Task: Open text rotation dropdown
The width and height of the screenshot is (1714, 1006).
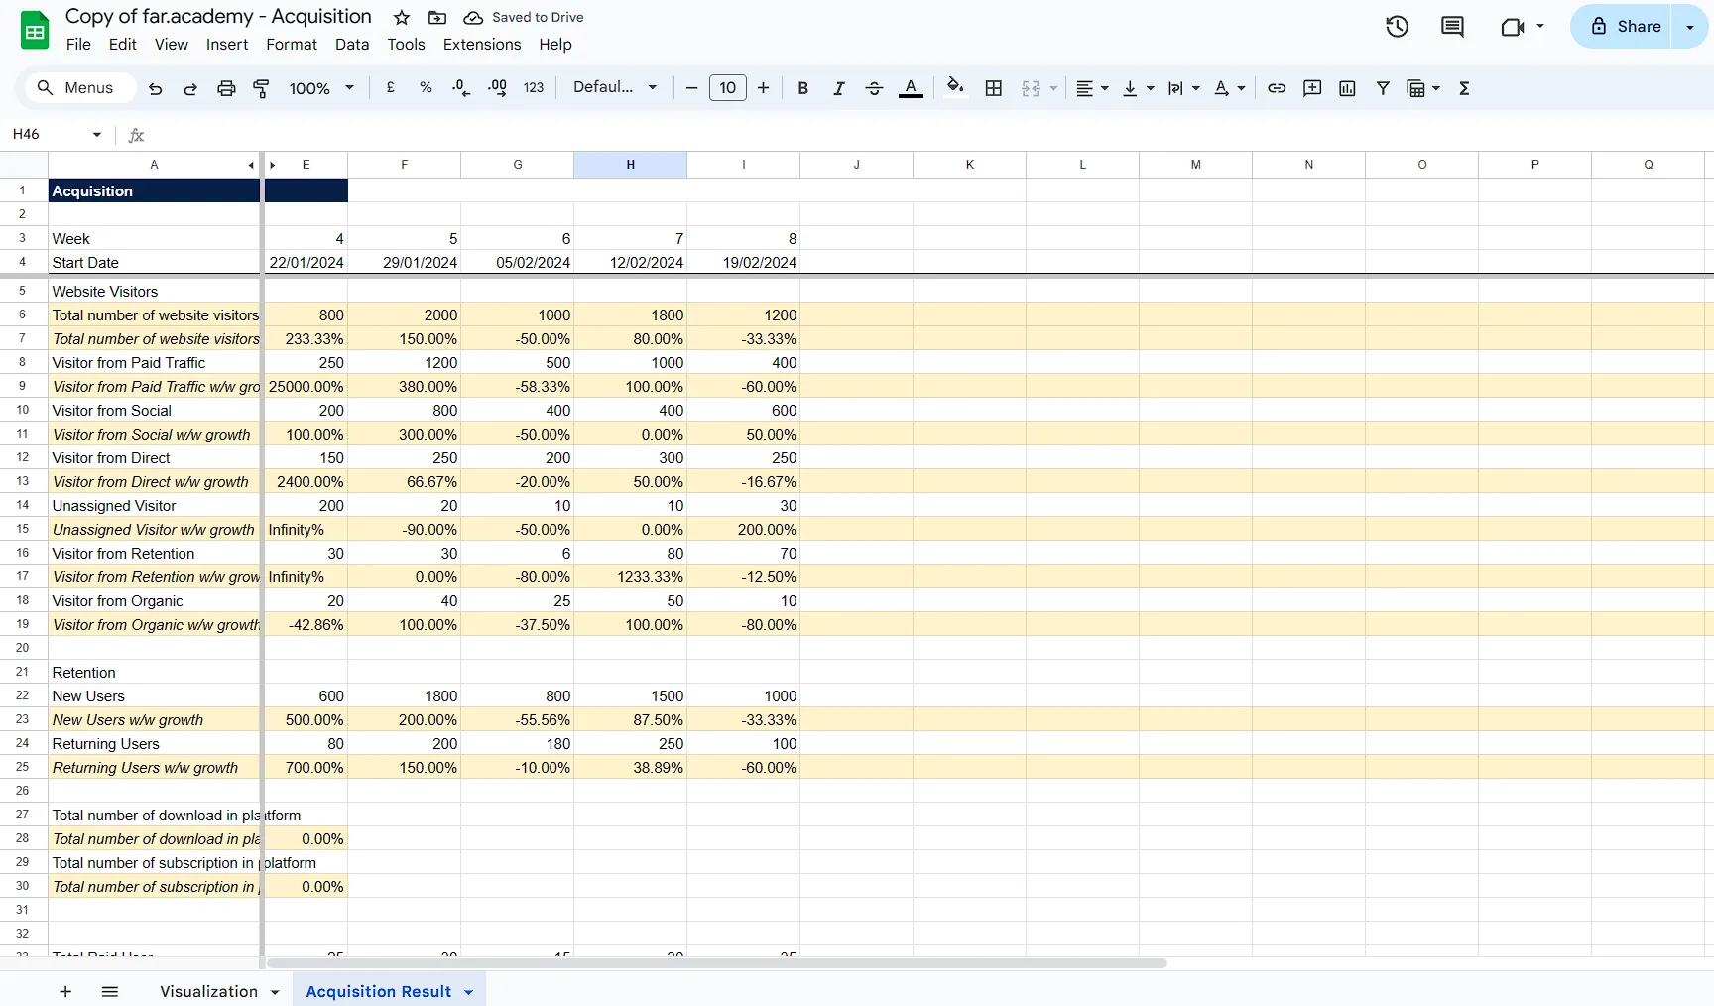Action: [x=1229, y=88]
